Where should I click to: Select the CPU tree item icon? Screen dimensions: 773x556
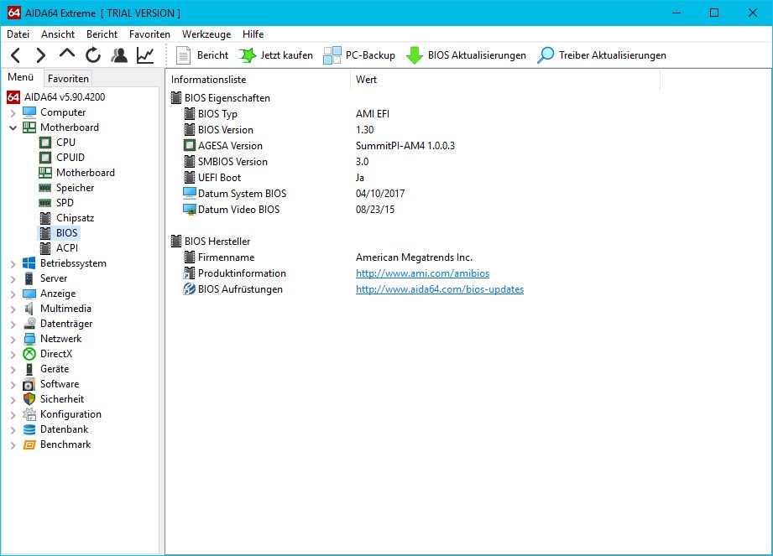coord(45,143)
